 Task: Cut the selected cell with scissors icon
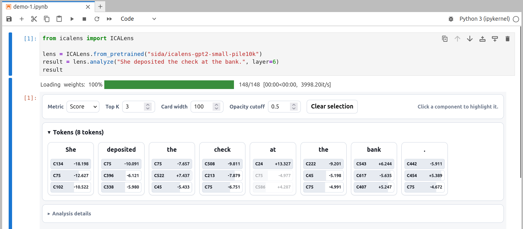point(34,19)
